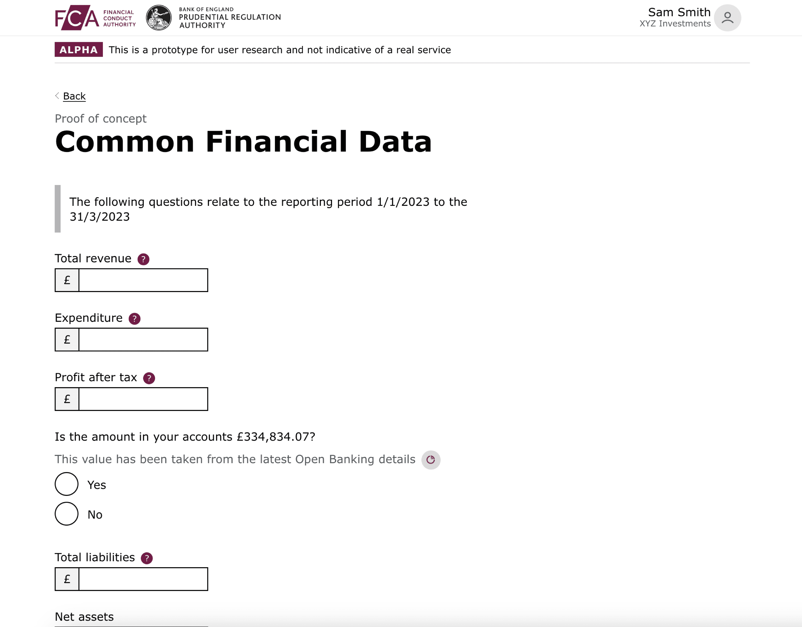This screenshot has width=802, height=627.
Task: Click inside the Total revenue amount field
Action: (x=143, y=280)
